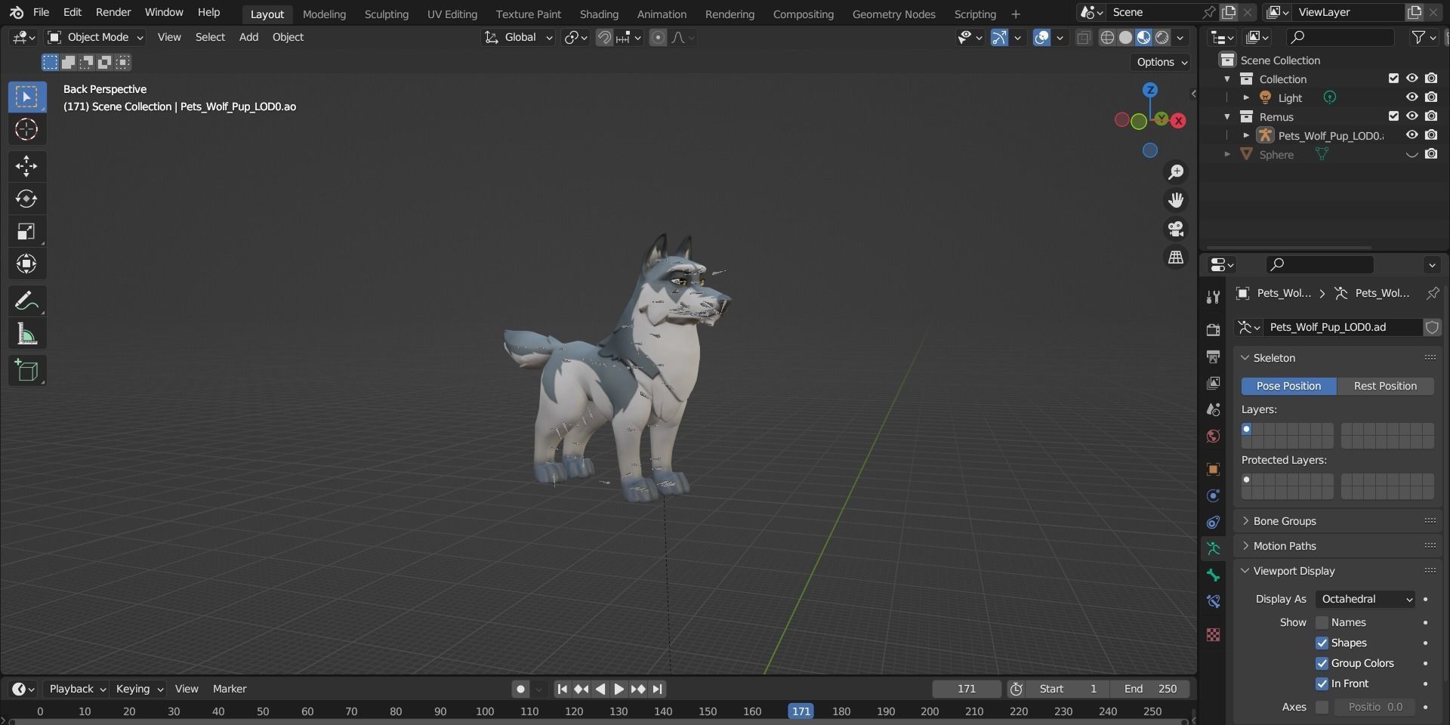Open the World properties tab

[x=1213, y=436]
